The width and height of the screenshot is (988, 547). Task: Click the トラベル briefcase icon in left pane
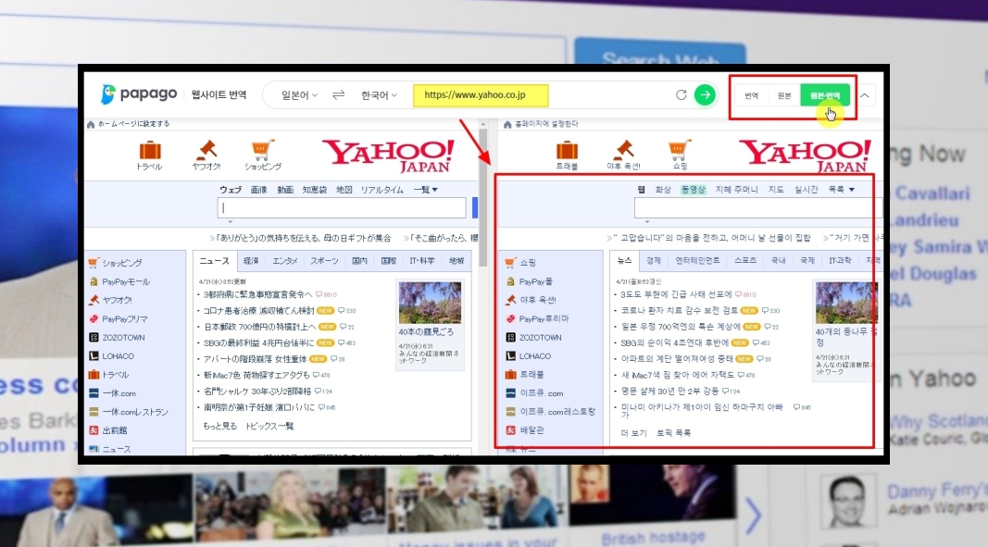point(150,151)
